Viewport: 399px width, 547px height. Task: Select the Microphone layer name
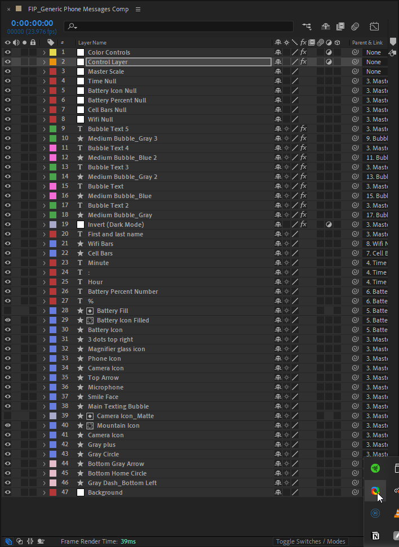[x=105, y=387]
